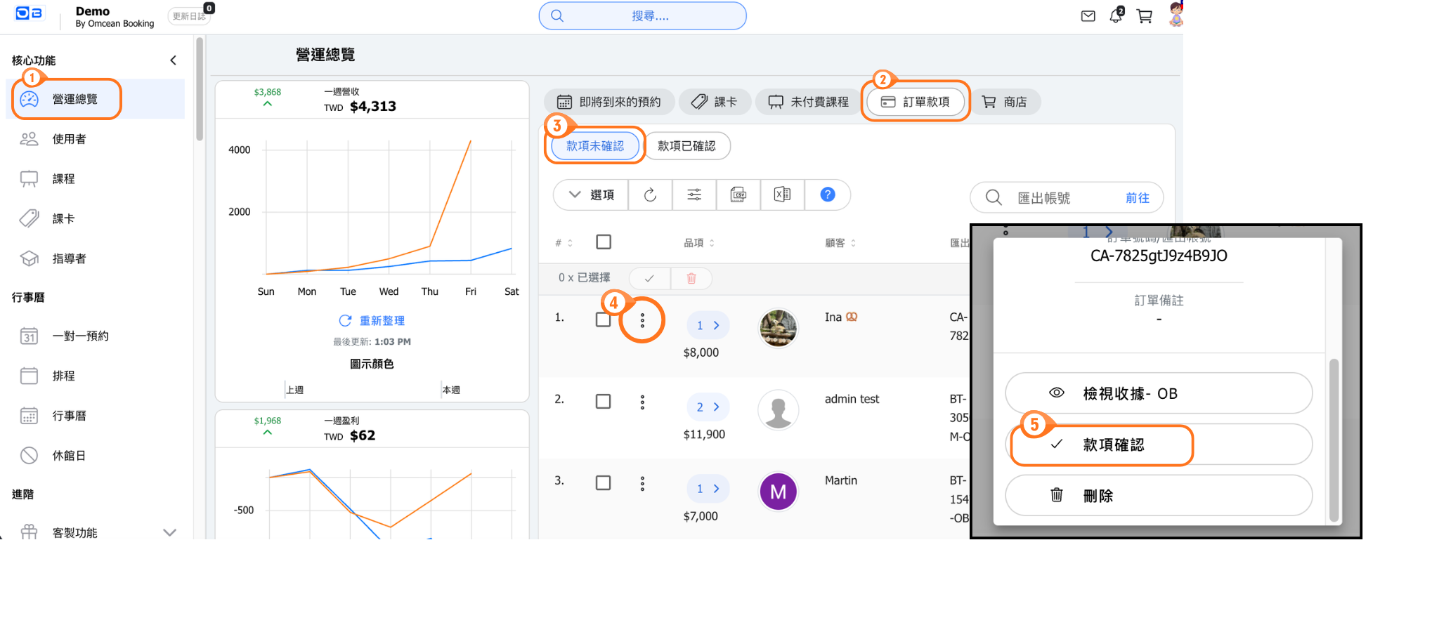Check the box for Ina's order row
This screenshot has width=1439, height=632.
(603, 320)
